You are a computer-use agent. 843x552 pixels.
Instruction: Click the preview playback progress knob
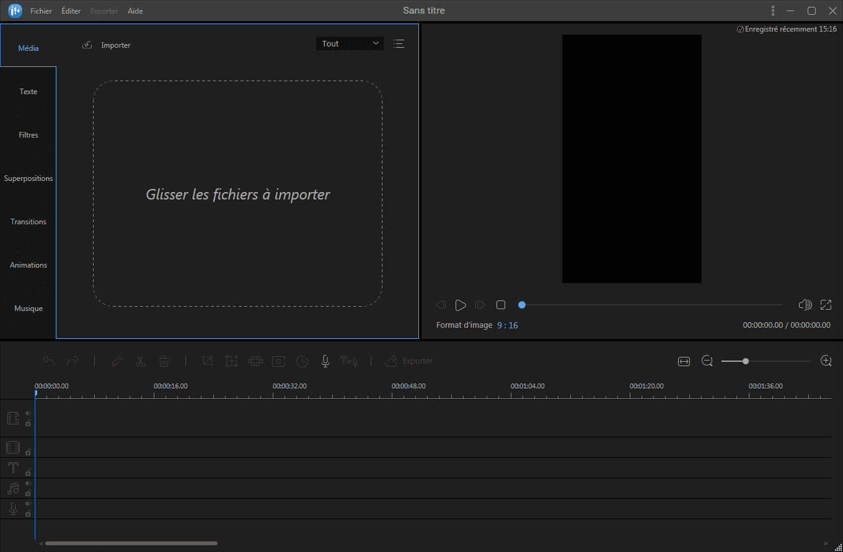[x=522, y=305]
